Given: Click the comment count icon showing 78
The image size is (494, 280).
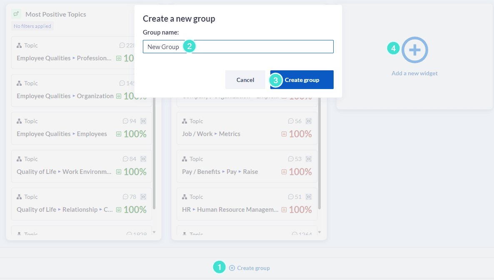Looking at the screenshot, I should [125, 197].
